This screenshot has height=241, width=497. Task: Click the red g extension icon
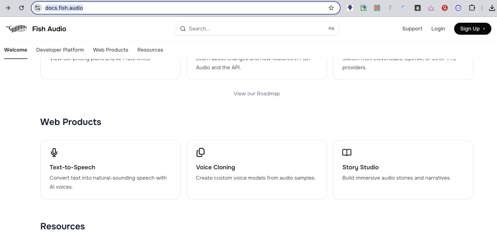click(445, 8)
